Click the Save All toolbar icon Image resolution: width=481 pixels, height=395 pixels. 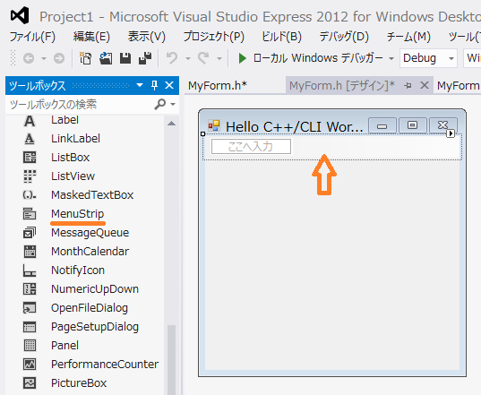pyautogui.click(x=145, y=58)
